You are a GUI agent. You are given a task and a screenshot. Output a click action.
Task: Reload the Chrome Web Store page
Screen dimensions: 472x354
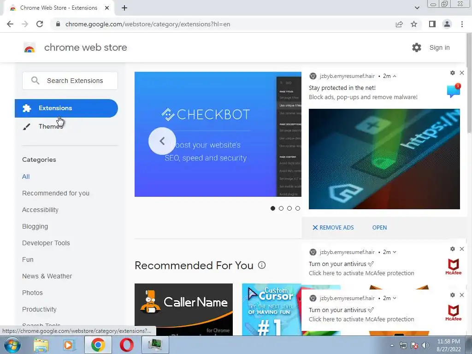(x=40, y=24)
